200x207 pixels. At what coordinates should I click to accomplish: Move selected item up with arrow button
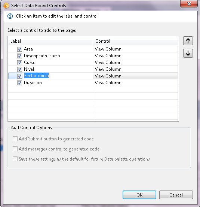pyautogui.click(x=188, y=41)
